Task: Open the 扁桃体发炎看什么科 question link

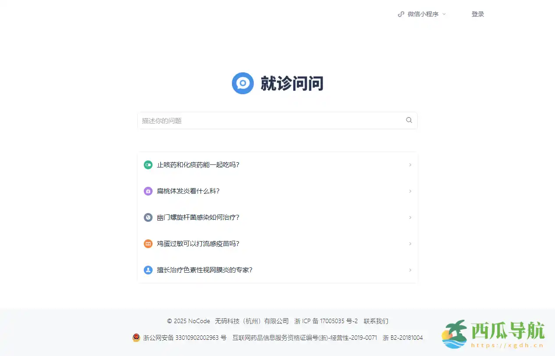Action: (x=189, y=191)
